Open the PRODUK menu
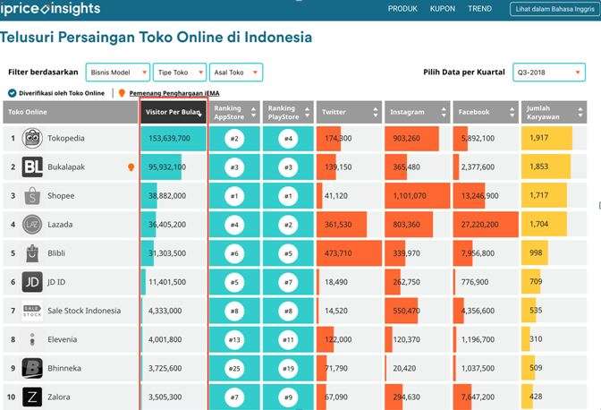The image size is (601, 410). coord(402,8)
